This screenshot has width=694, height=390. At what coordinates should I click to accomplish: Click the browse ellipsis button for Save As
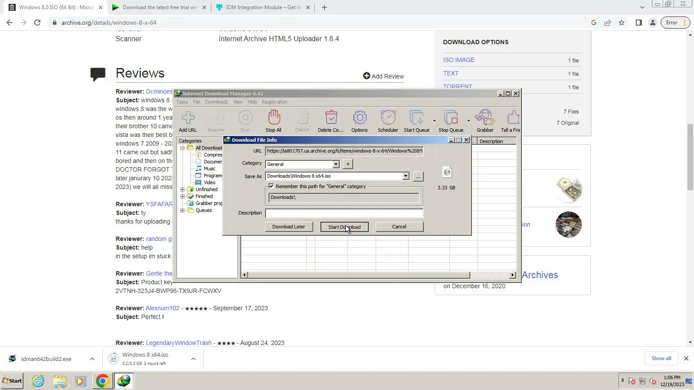coord(418,176)
